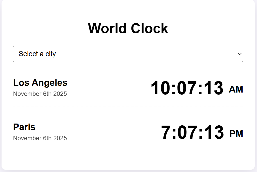Click the hour digits of Los Angeles time
Image resolution: width=257 pixels, height=172 pixels.
point(160,88)
